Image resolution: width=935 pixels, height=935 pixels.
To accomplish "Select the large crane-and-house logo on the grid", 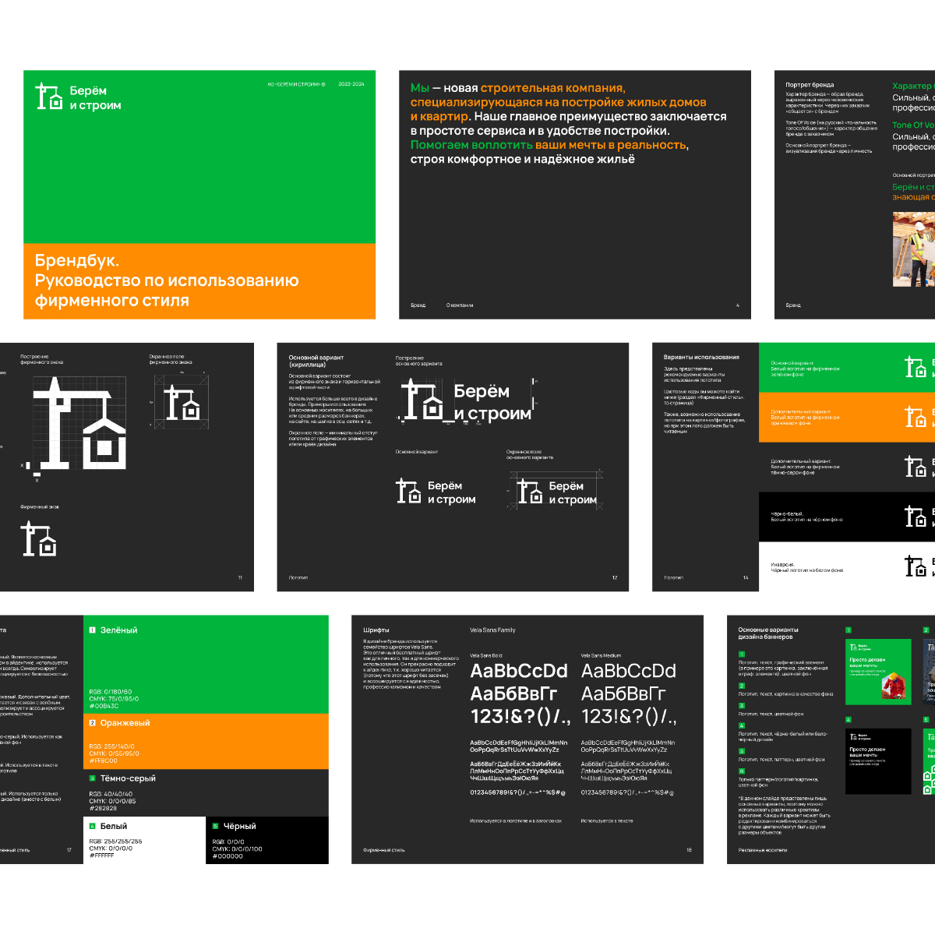I will pos(79,424).
